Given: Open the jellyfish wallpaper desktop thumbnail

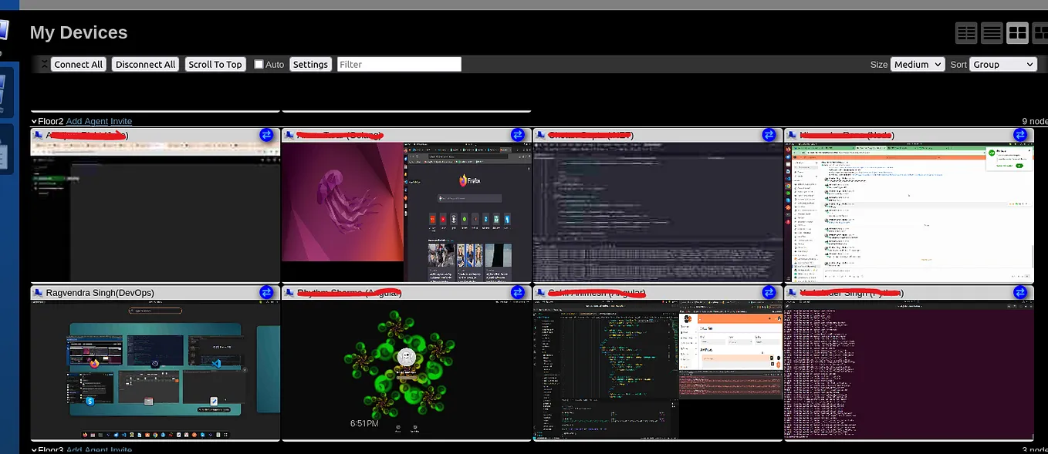Looking at the screenshot, I should click(406, 212).
